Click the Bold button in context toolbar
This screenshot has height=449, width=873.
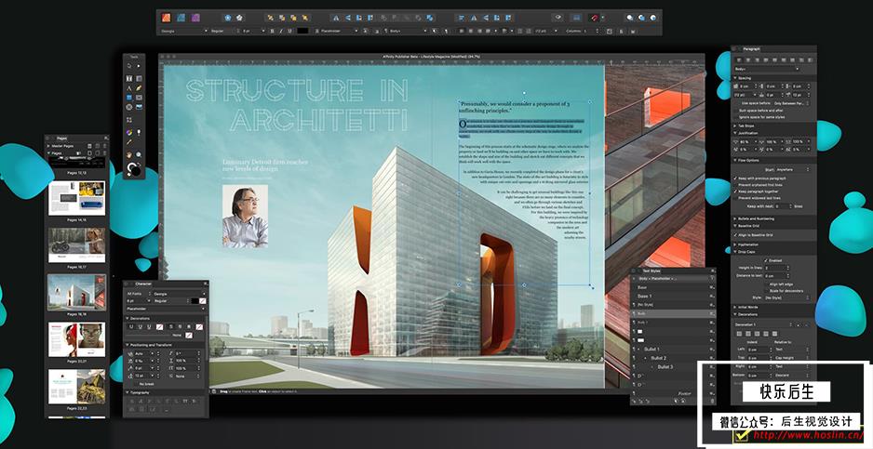tap(273, 32)
